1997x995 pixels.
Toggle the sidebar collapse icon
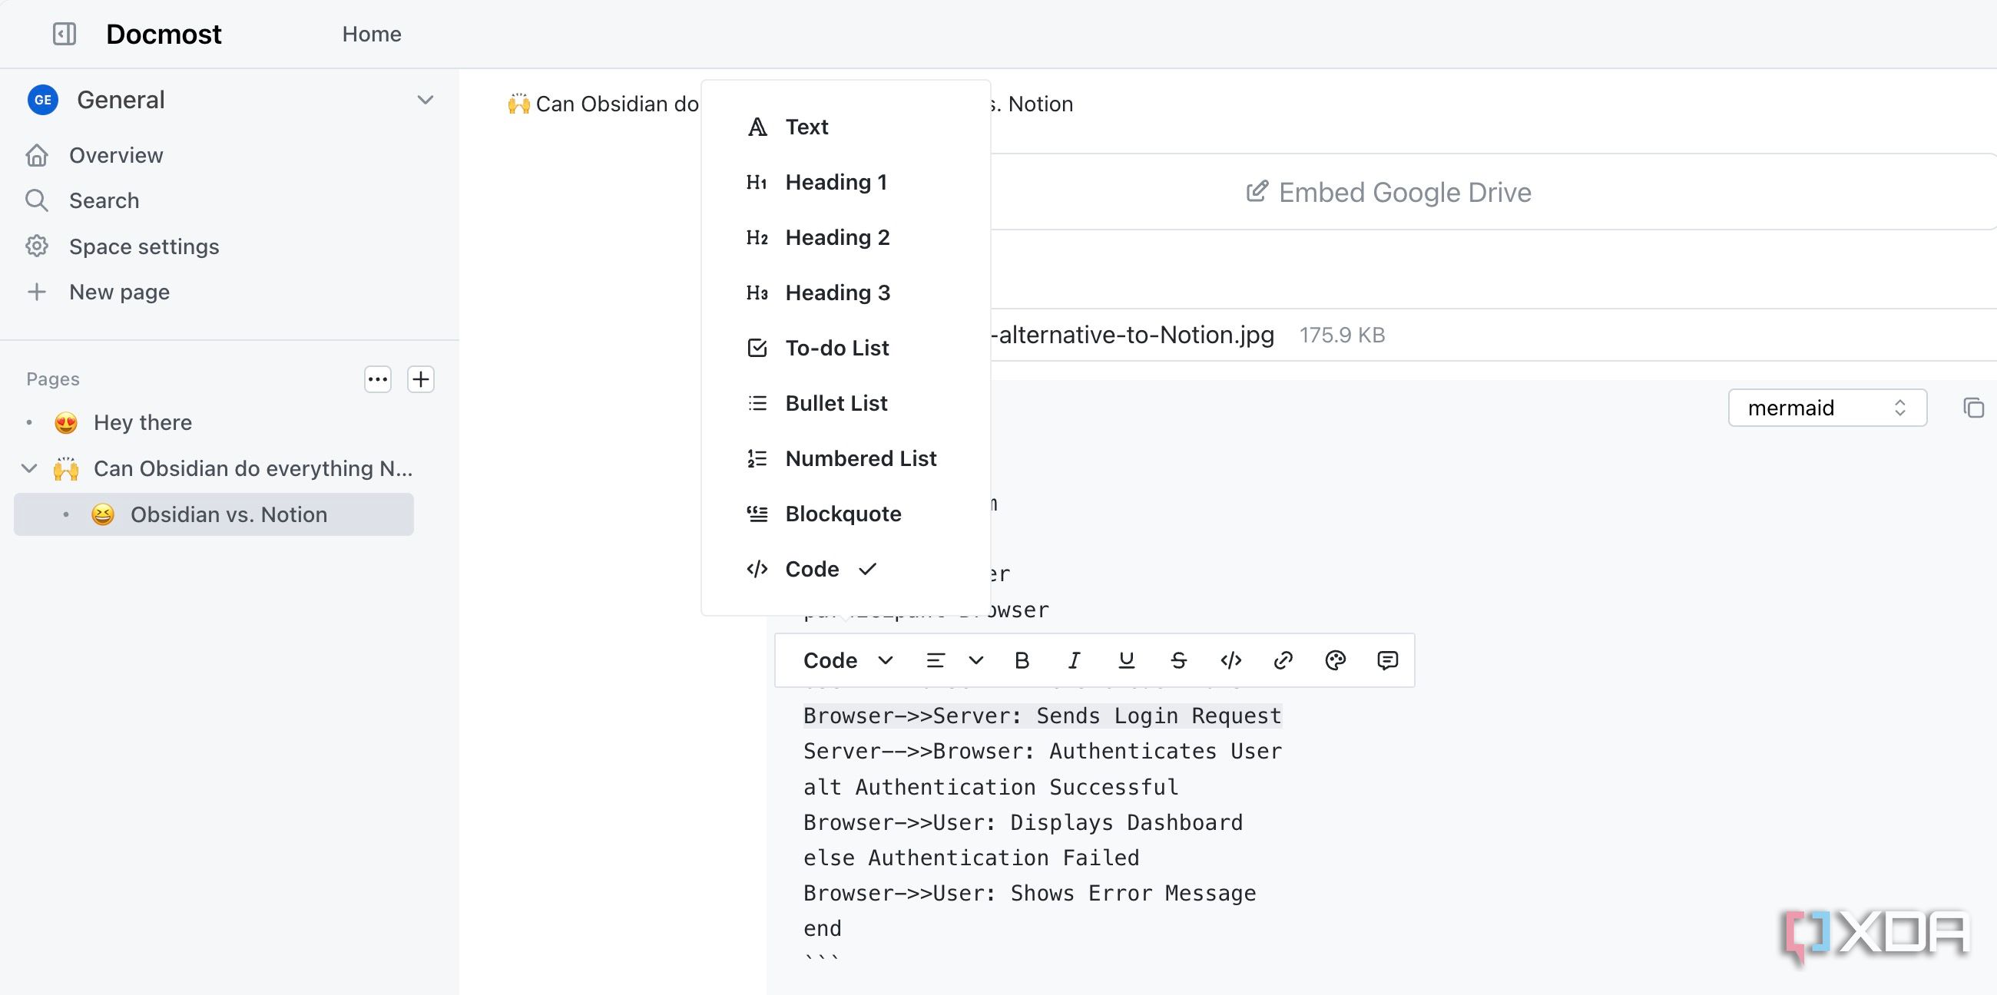(x=65, y=34)
